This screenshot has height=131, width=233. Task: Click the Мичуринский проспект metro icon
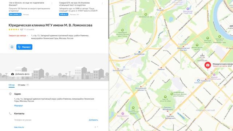tap(141, 87)
